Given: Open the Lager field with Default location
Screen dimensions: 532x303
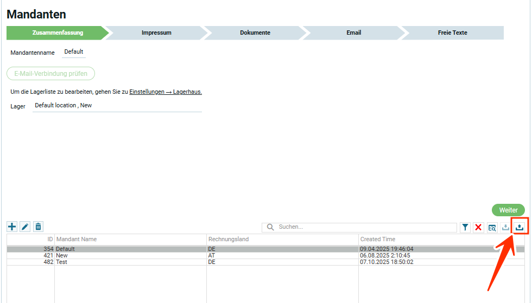Looking at the screenshot, I should click(x=117, y=106).
